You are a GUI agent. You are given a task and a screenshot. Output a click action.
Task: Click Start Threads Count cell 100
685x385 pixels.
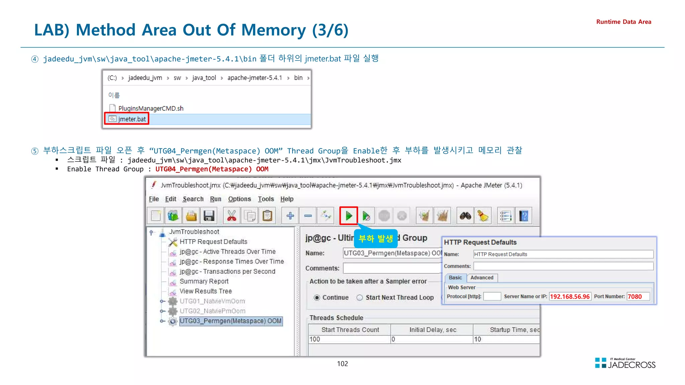point(349,339)
